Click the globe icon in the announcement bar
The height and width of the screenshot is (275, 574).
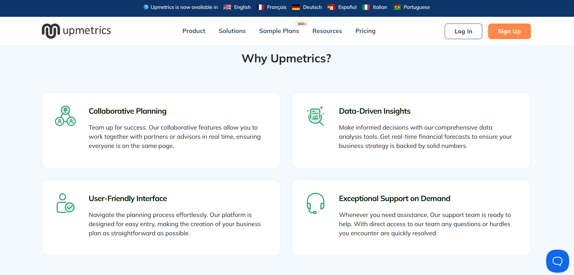pos(146,7)
